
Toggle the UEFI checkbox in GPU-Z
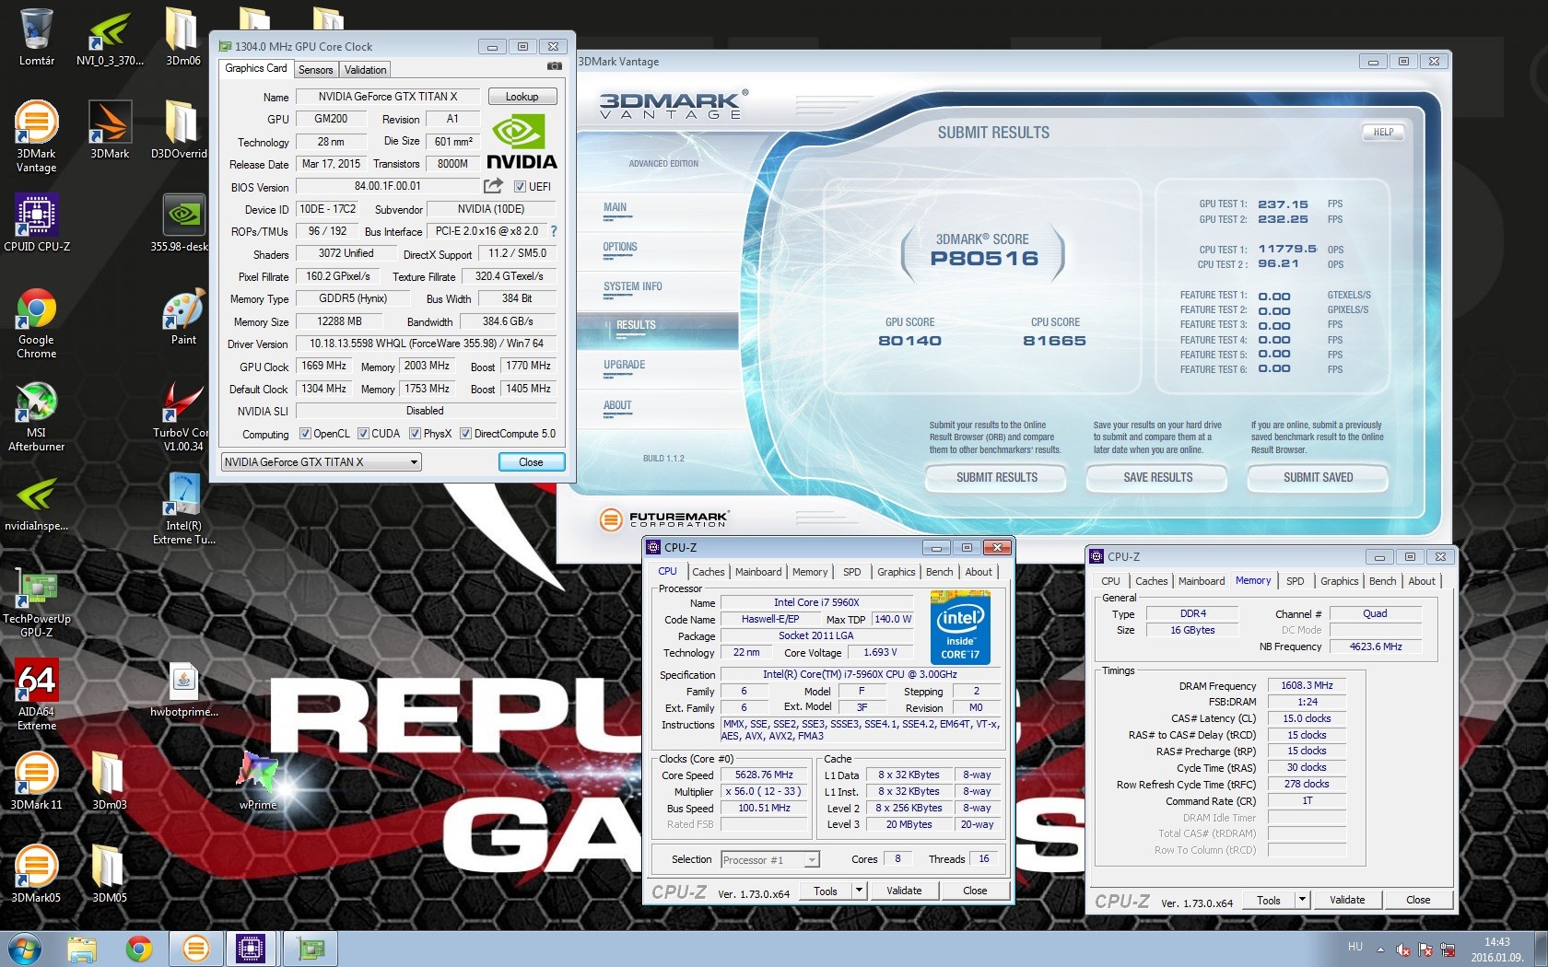click(520, 187)
